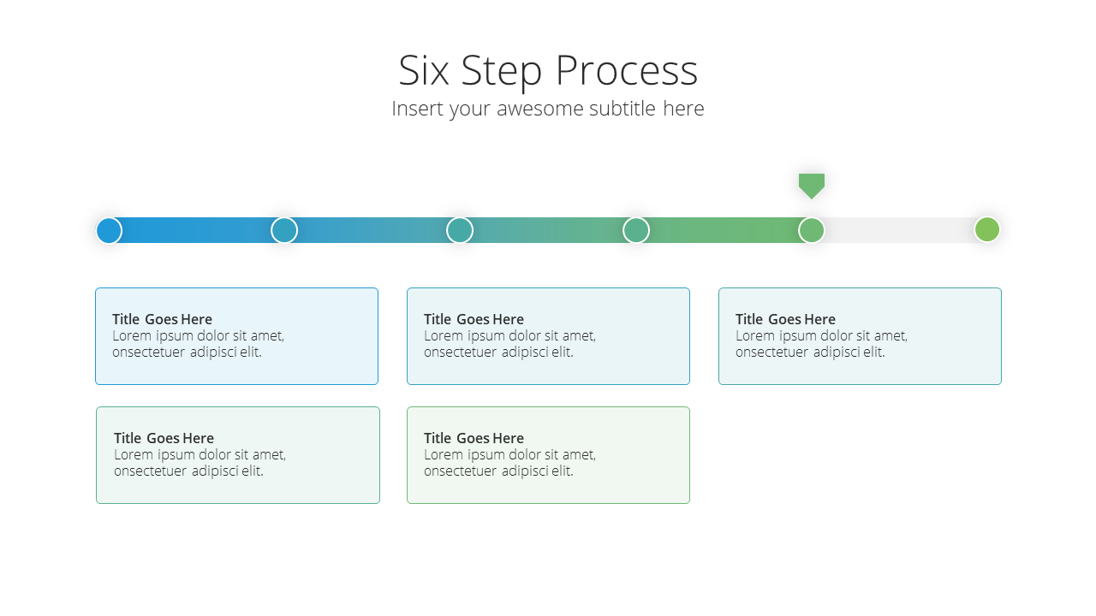The height and width of the screenshot is (616, 1096).
Task: Click the 'Insert your awesome subtitle here' text
Action: click(548, 109)
